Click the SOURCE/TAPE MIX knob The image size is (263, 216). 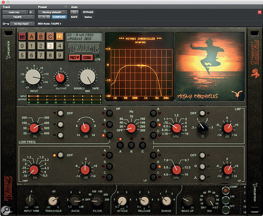click(x=88, y=77)
